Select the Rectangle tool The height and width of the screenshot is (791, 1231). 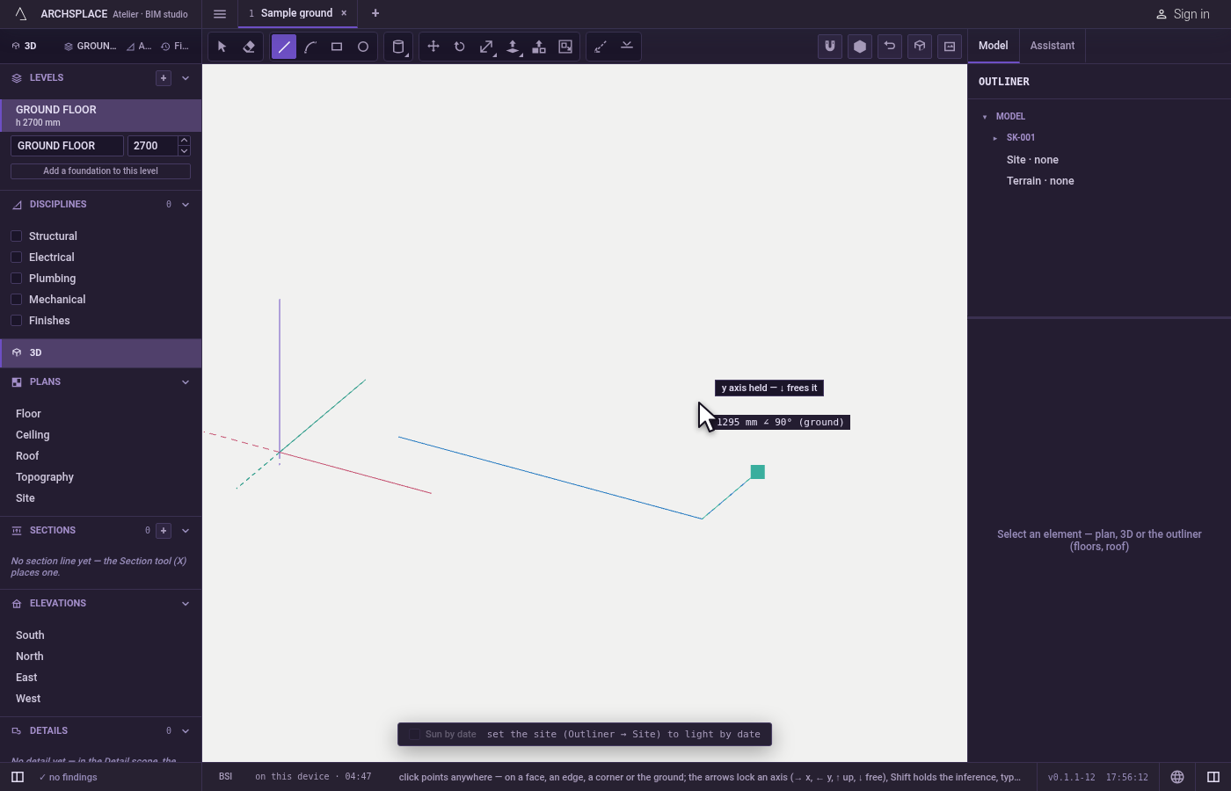(x=337, y=47)
